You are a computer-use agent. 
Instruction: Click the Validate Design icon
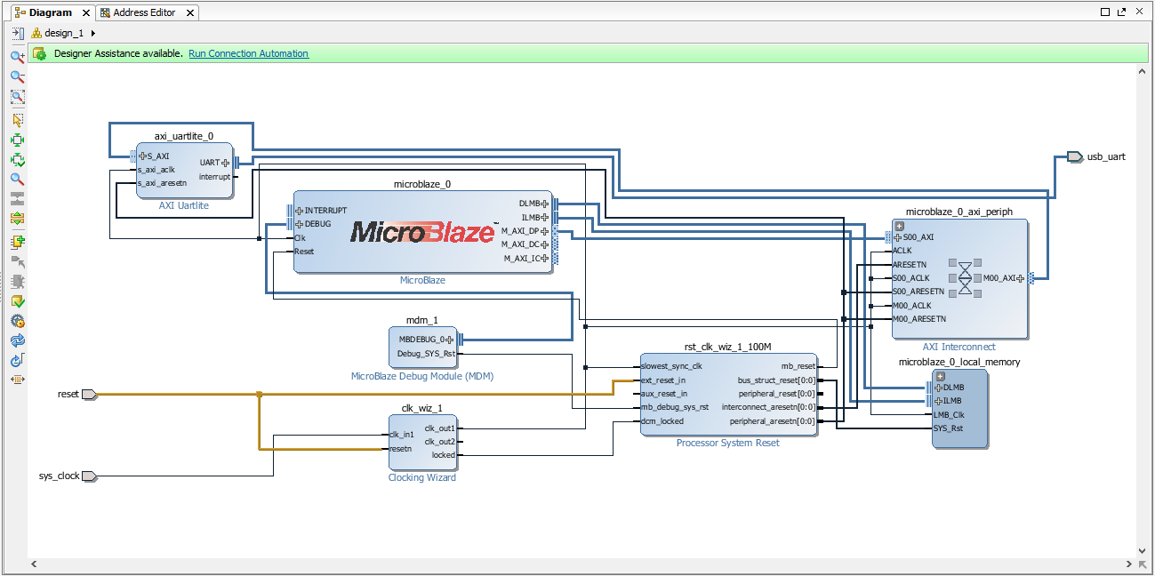tap(17, 301)
